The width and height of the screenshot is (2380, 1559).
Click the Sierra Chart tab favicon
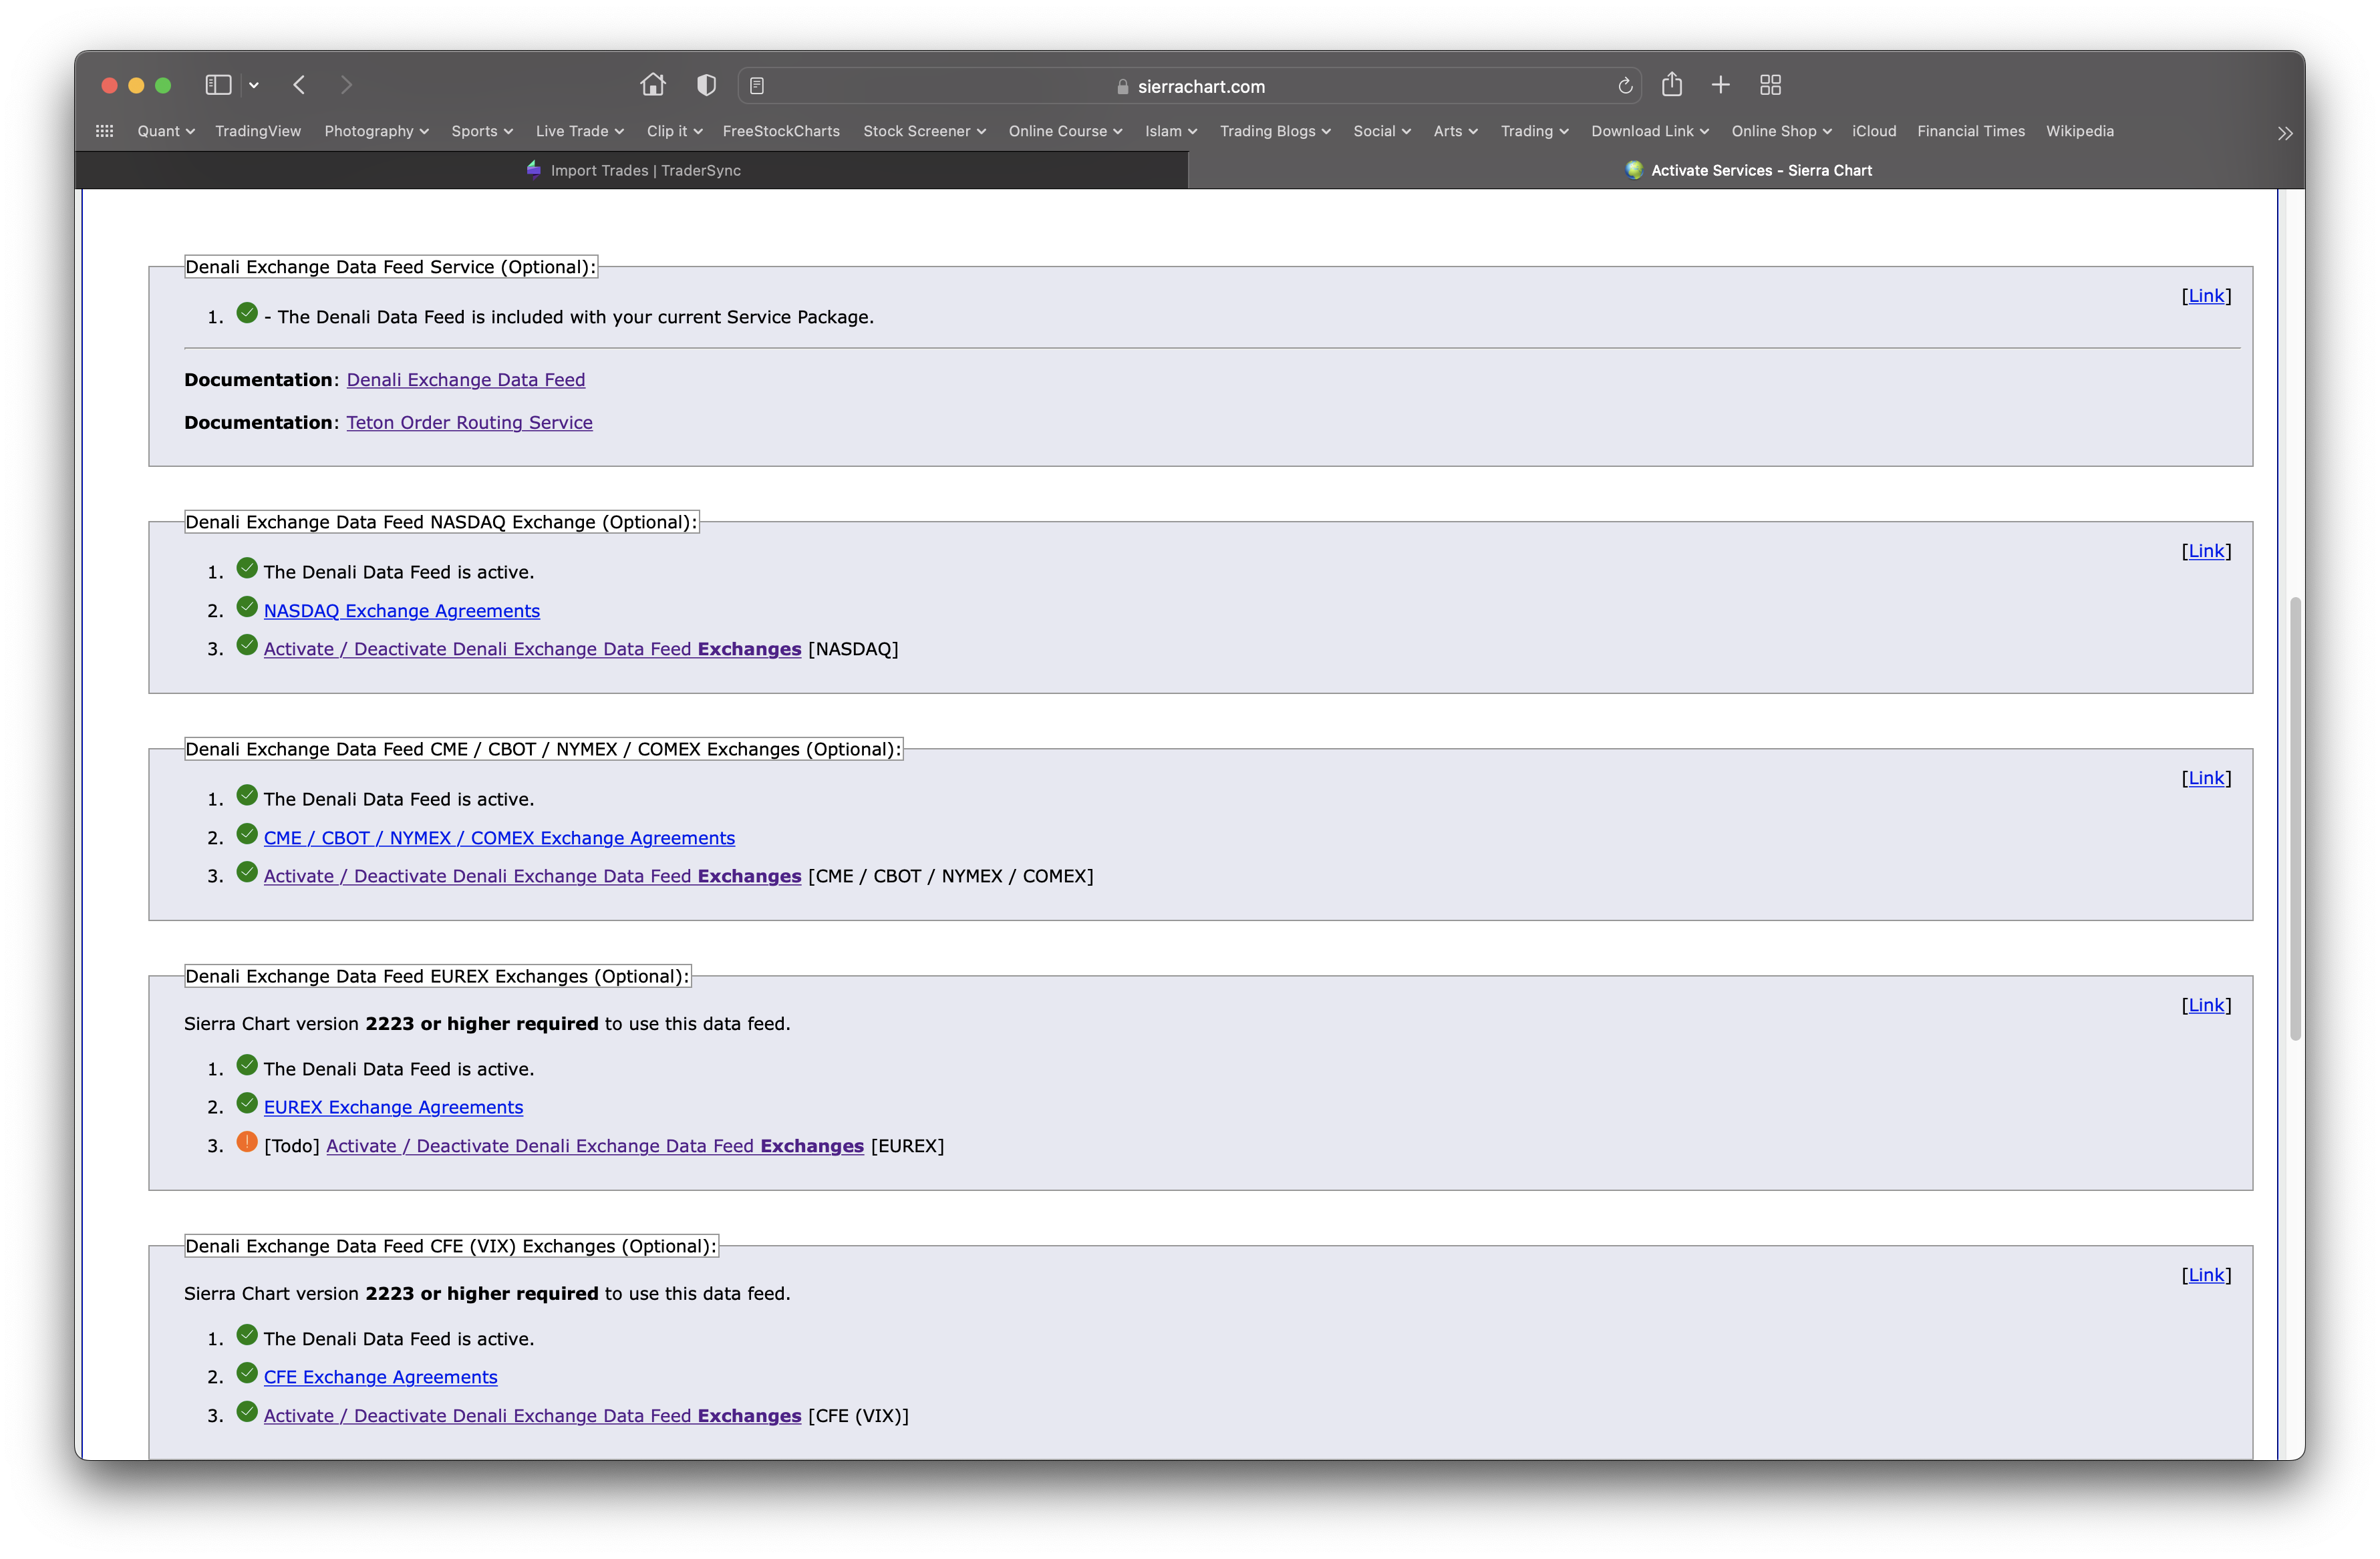point(1634,170)
